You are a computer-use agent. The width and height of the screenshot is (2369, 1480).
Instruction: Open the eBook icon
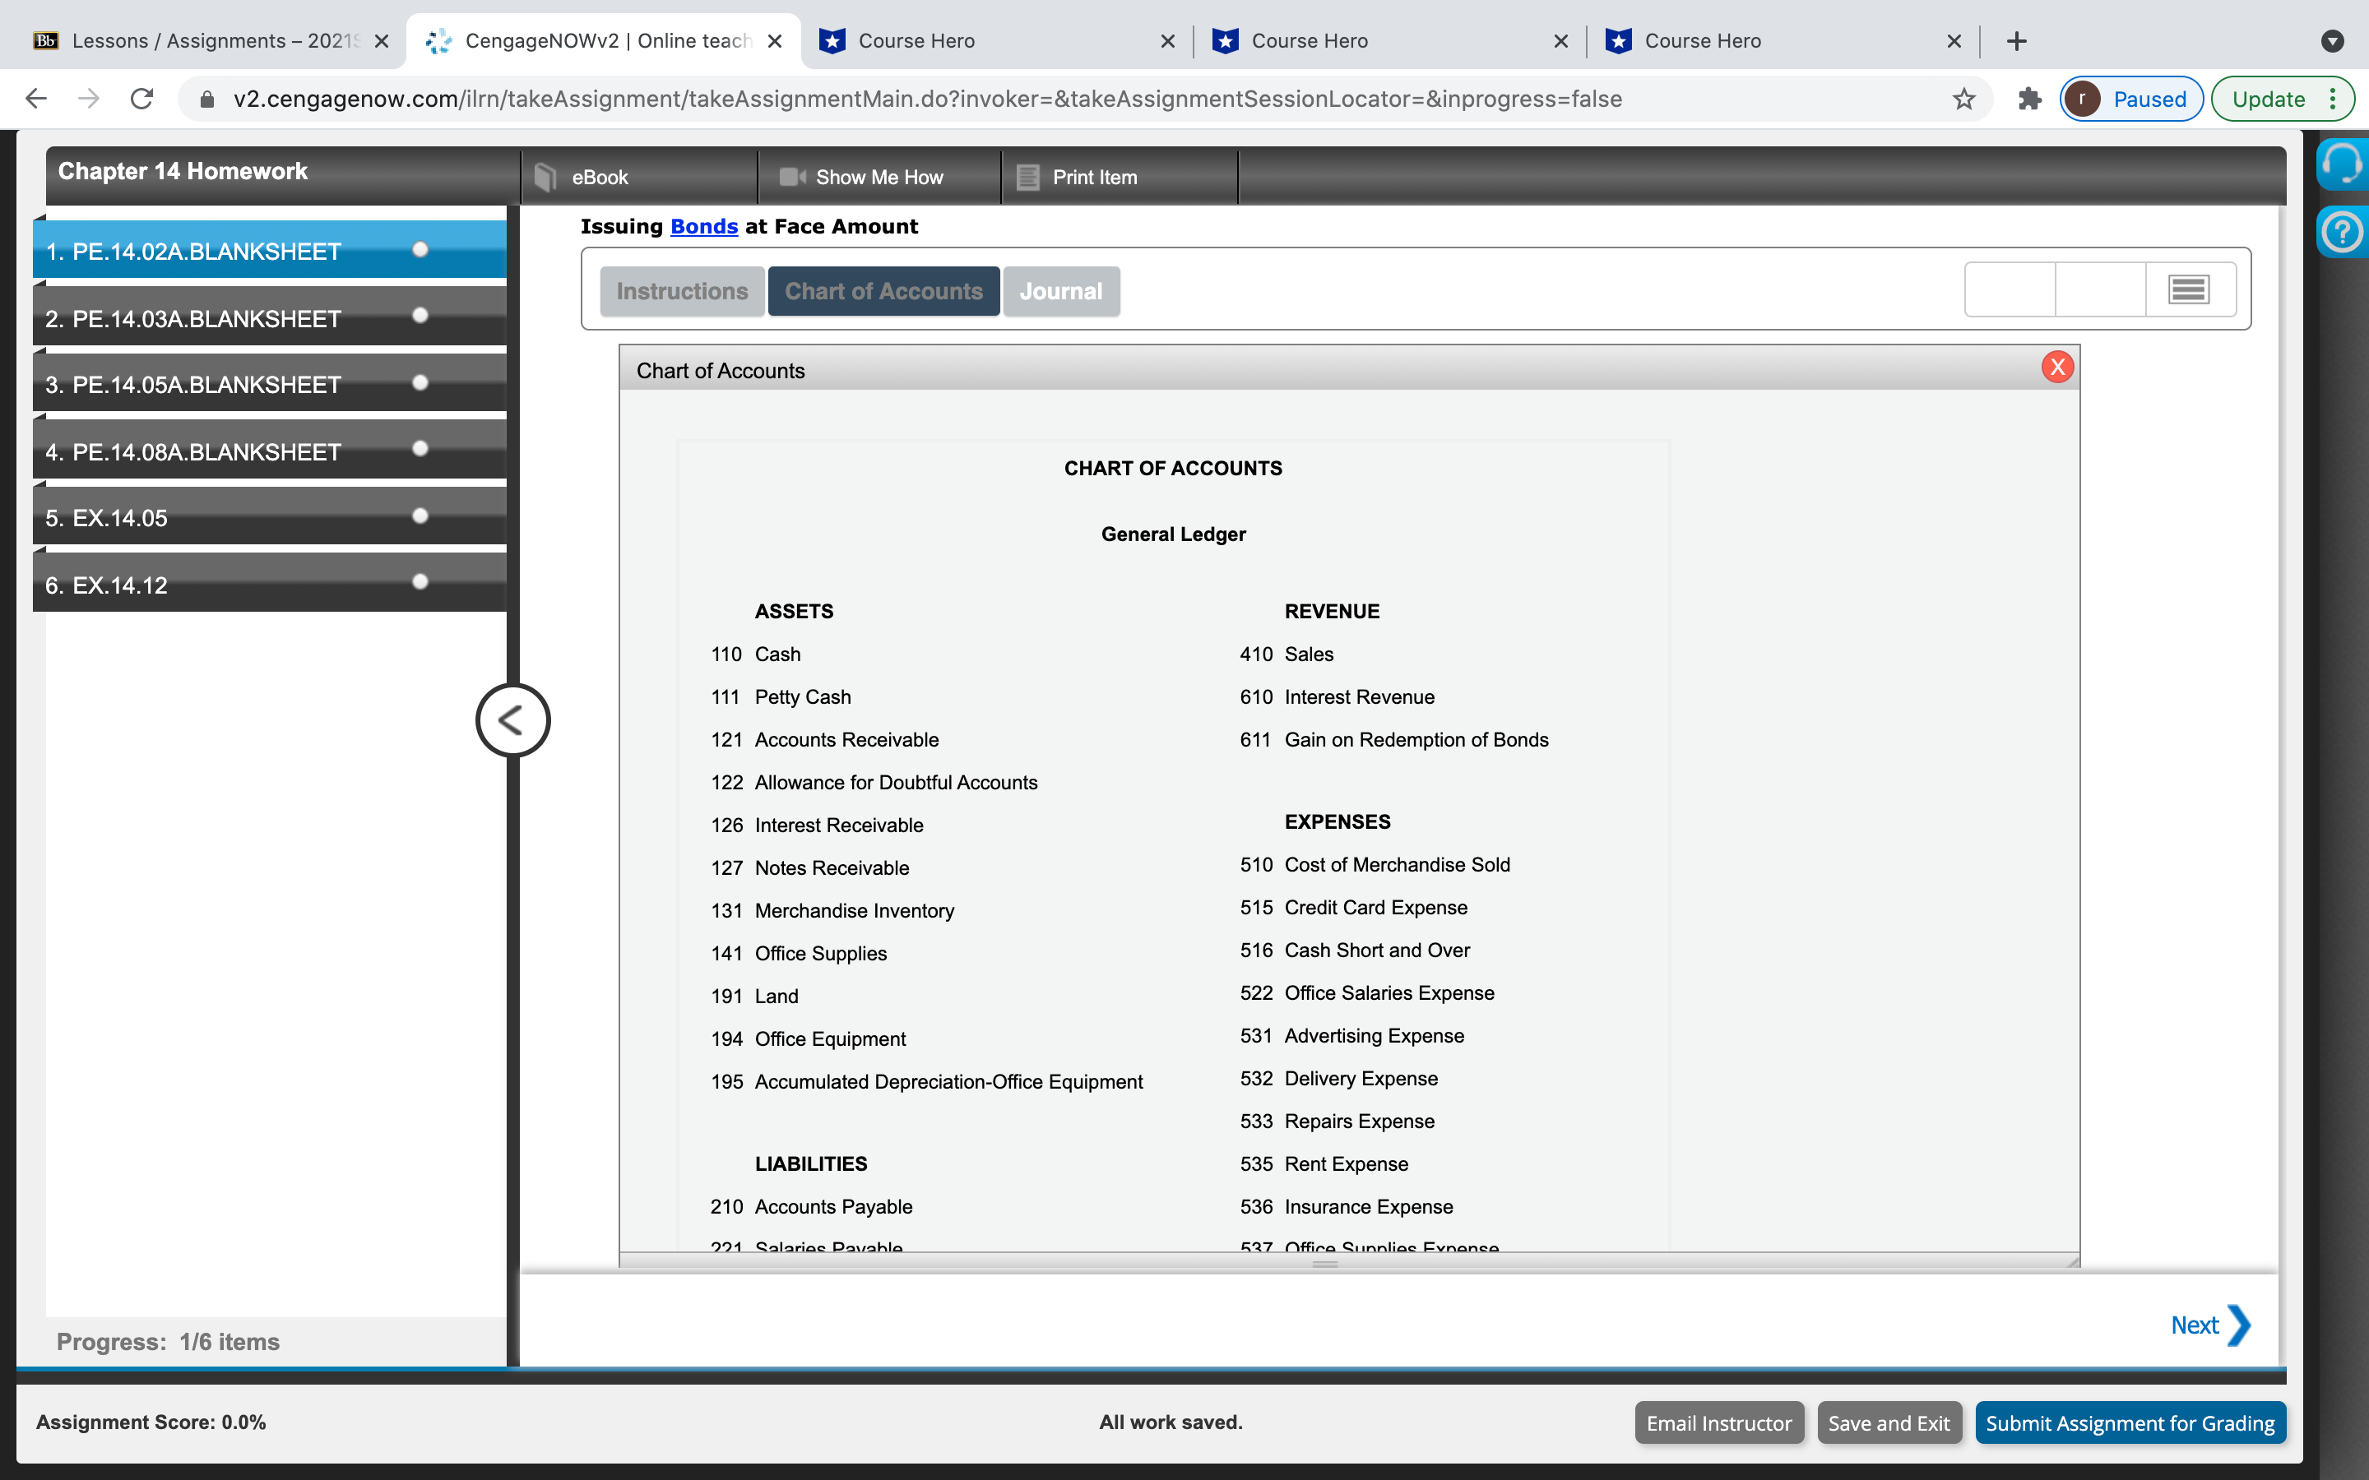click(545, 177)
